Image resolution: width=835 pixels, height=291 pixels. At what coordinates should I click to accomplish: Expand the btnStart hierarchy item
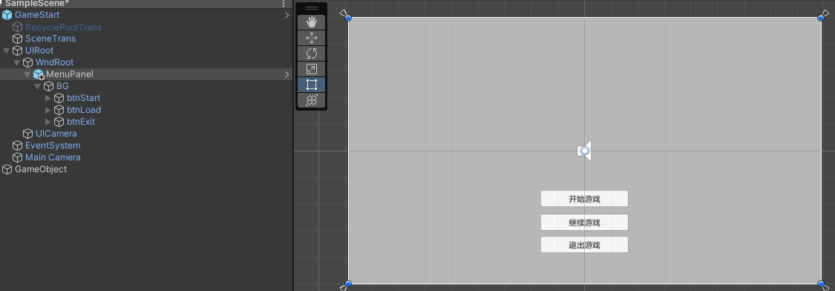pyautogui.click(x=48, y=98)
